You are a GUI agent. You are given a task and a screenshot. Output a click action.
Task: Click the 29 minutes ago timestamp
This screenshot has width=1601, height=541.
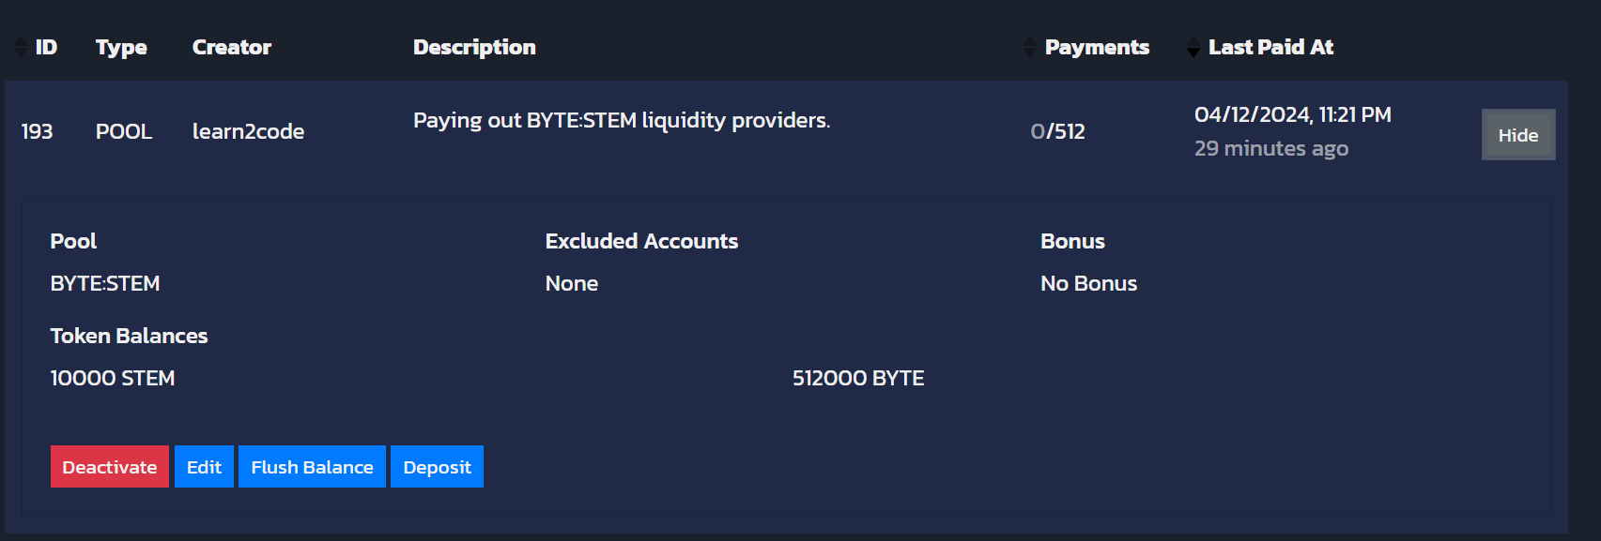[x=1270, y=148]
